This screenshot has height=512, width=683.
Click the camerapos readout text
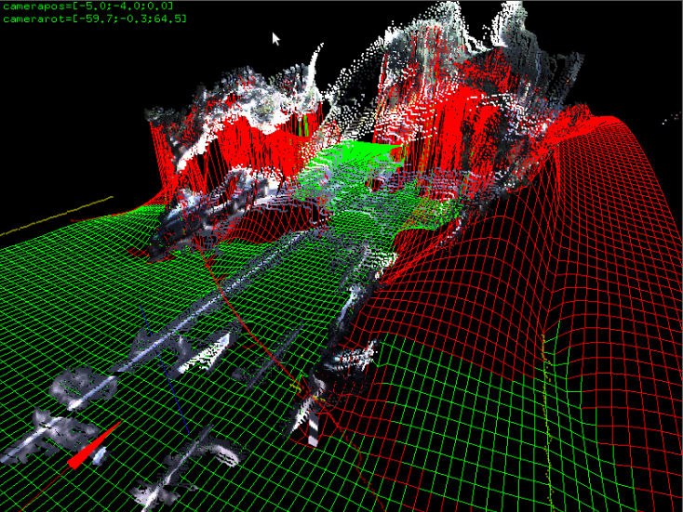click(87, 7)
